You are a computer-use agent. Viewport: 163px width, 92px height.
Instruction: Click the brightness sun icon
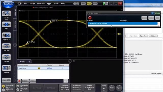20,4
